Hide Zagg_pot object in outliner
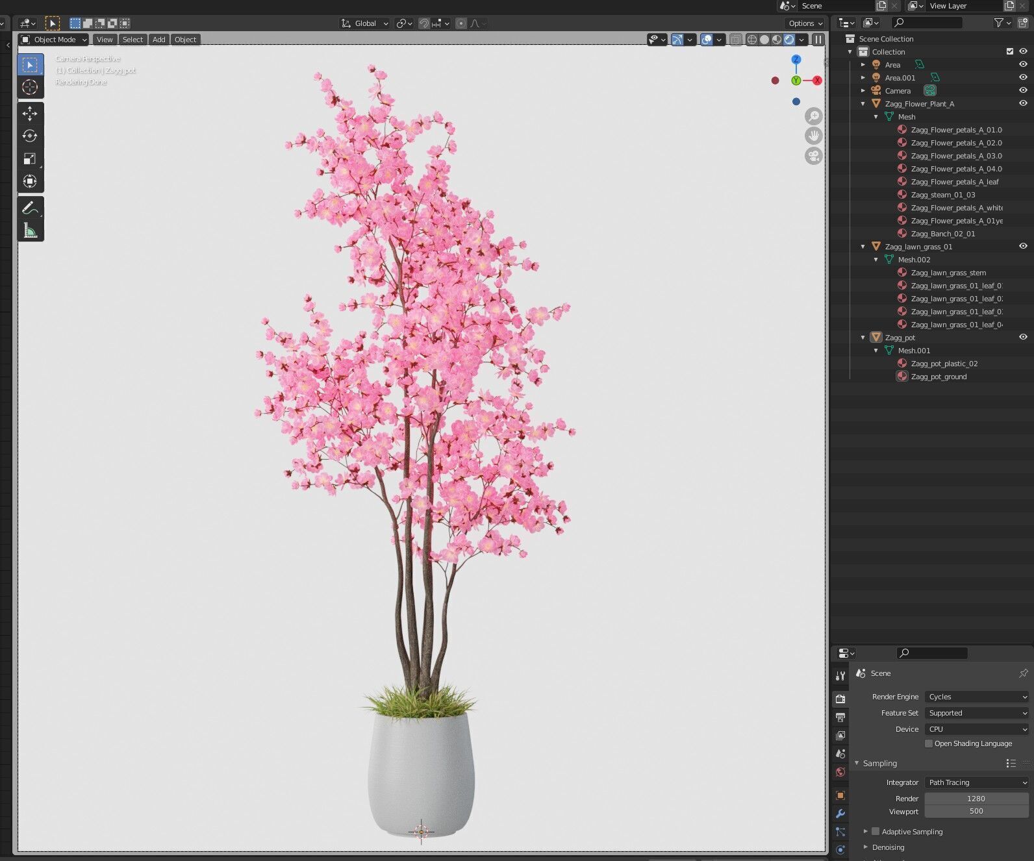1034x861 pixels. click(1023, 337)
